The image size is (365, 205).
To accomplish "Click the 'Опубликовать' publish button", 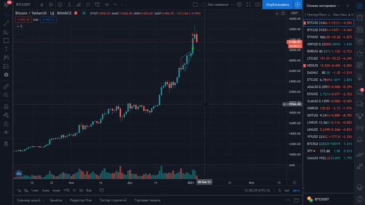I will [278, 5].
